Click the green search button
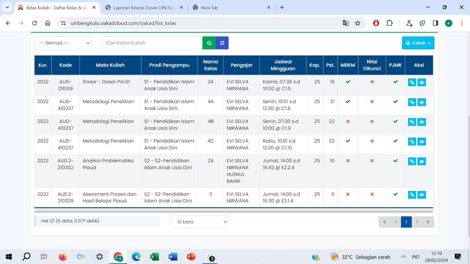Viewport: 470px width, 264px height. (209, 43)
